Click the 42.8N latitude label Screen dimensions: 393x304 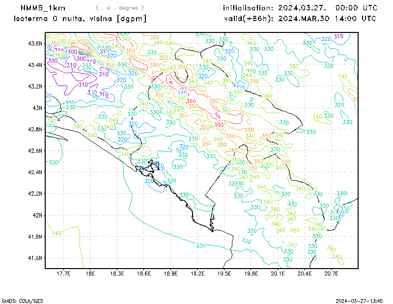pos(35,129)
